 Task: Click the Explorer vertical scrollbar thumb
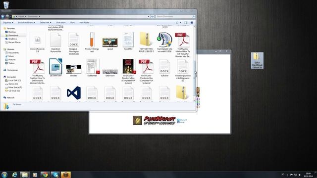194,78
